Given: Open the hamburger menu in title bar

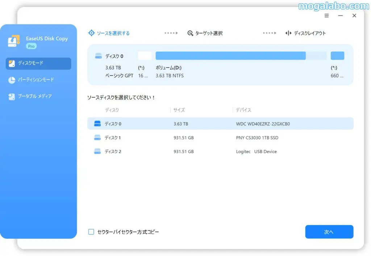Looking at the screenshot, I should [326, 16].
